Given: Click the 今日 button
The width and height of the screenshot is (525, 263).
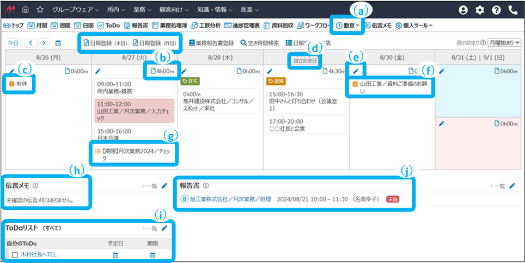Looking at the screenshot, I should [13, 43].
